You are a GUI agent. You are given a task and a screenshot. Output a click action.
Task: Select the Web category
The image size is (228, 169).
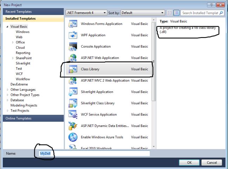pos(19,37)
